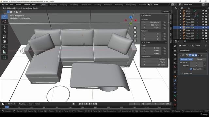Open the Modifiers wrench properties tab
209x117 pixels.
click(x=175, y=80)
